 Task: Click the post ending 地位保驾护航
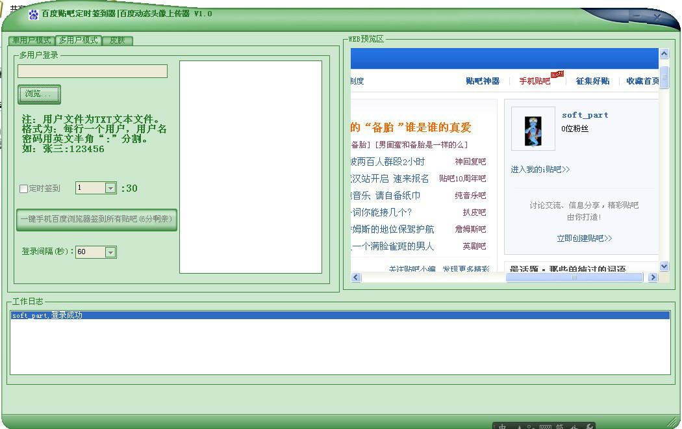click(x=392, y=229)
